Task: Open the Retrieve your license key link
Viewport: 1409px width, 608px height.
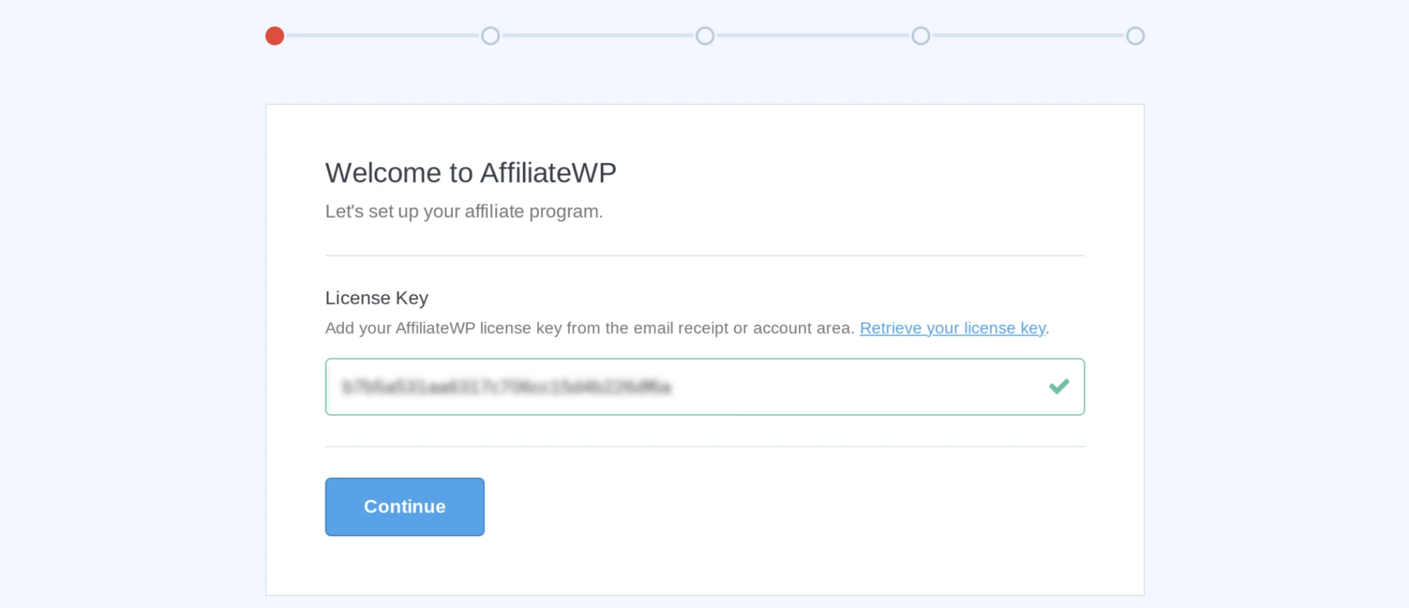Action: [952, 328]
